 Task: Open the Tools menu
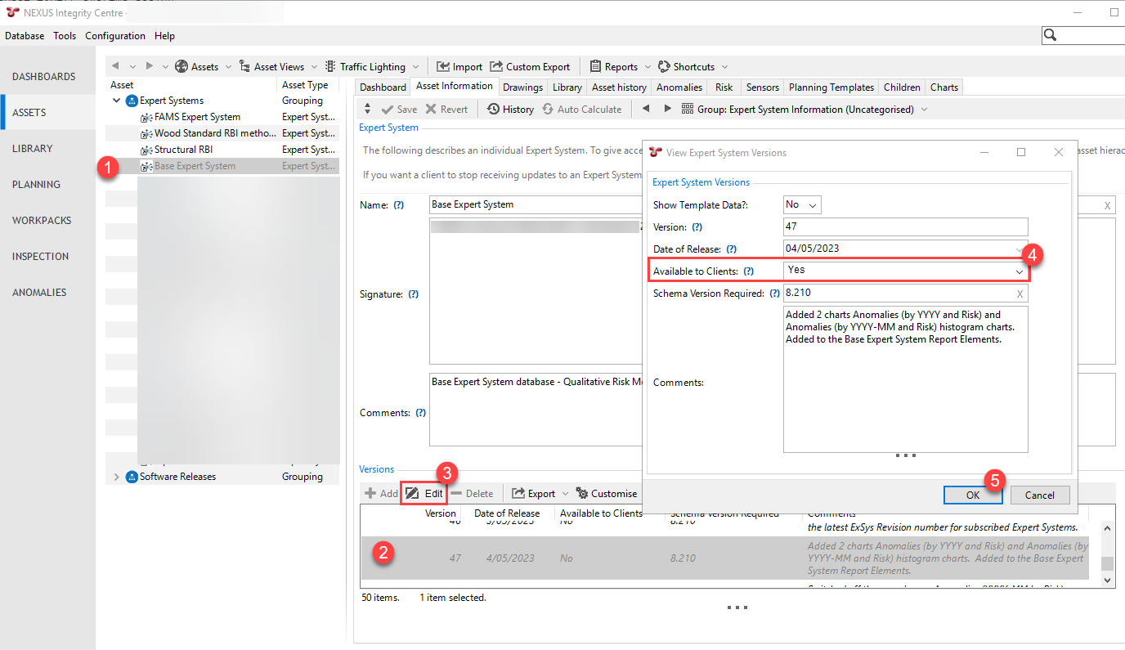[x=65, y=36]
